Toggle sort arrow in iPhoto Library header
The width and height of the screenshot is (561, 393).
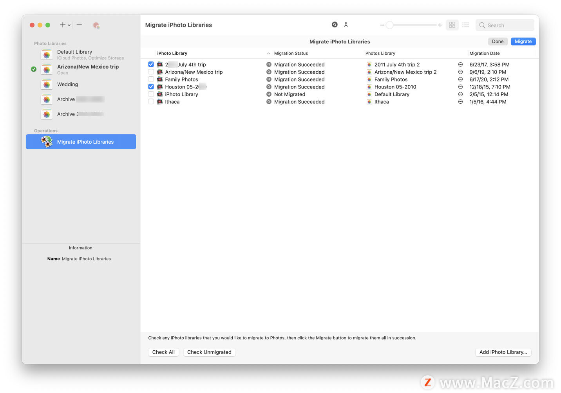click(x=268, y=54)
